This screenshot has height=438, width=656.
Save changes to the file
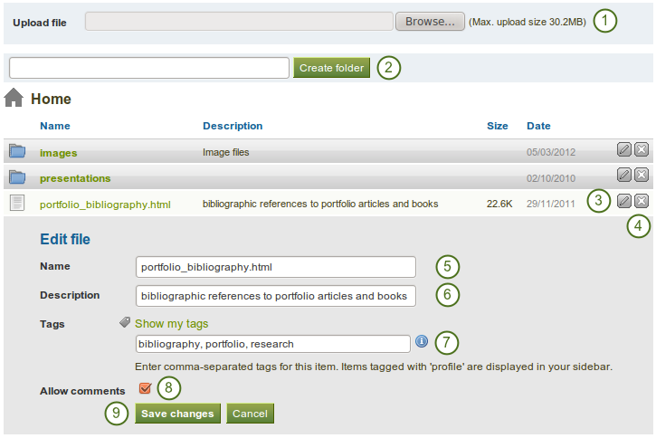pos(177,414)
